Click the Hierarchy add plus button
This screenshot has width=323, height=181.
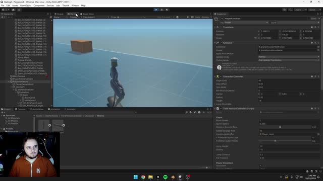pos(2,17)
